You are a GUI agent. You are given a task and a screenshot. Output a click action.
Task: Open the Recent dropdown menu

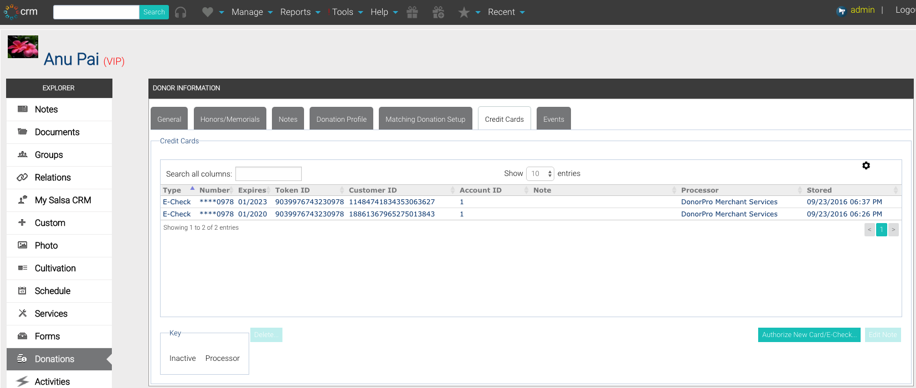(x=506, y=12)
